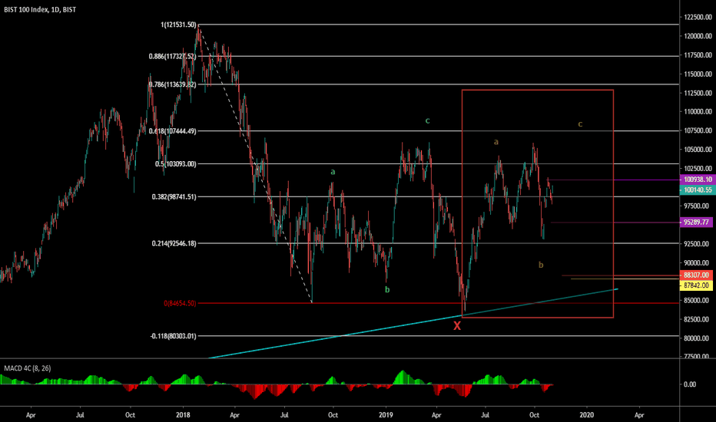The height and width of the screenshot is (422, 716).
Task: Select the -0.118(80303.01) extension label
Action: [173, 336]
